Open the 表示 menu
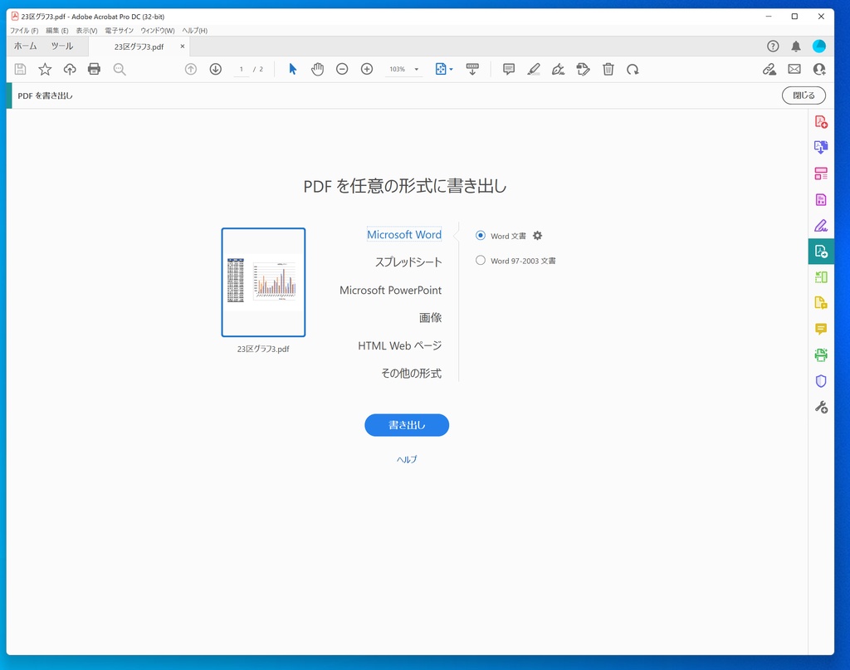This screenshot has width=850, height=670. pos(86,31)
